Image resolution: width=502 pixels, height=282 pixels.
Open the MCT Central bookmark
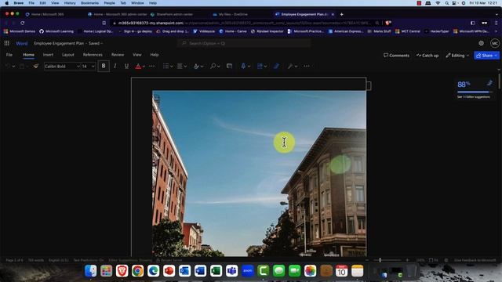(x=408, y=31)
